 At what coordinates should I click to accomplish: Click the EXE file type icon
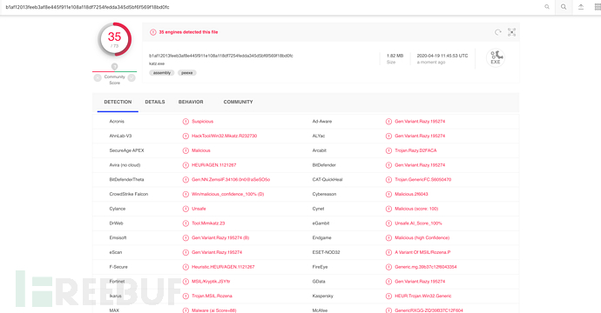tap(496, 57)
